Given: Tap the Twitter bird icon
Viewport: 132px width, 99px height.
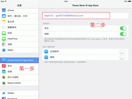Looking at the screenshot, I should pos(4,93).
